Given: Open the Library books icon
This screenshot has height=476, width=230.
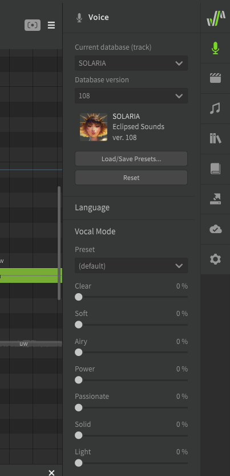Looking at the screenshot, I should (x=215, y=138).
